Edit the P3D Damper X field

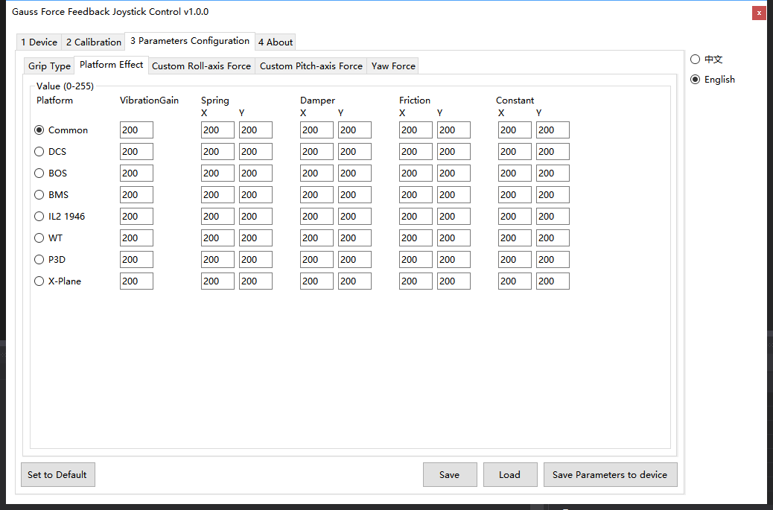pos(316,260)
